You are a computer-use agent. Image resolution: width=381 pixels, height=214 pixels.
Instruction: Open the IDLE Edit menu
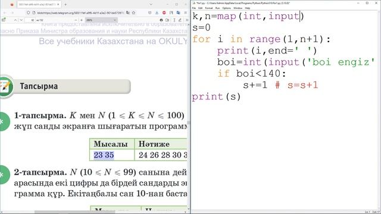pyautogui.click(x=200, y=8)
